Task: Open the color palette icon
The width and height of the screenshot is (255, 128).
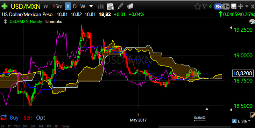Action: 252,22
